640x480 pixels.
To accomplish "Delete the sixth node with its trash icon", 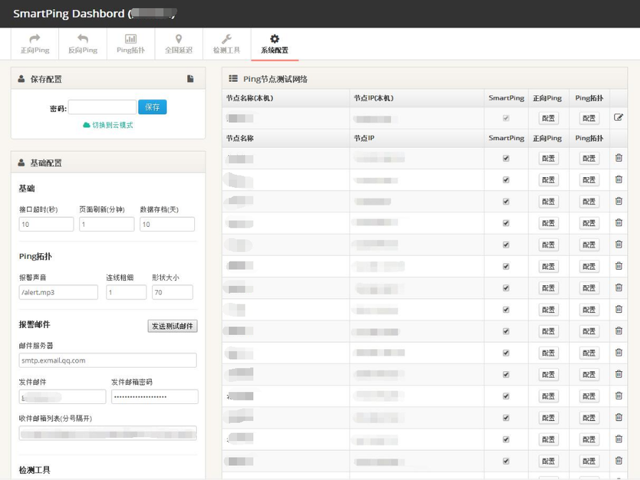I will pyautogui.click(x=619, y=266).
